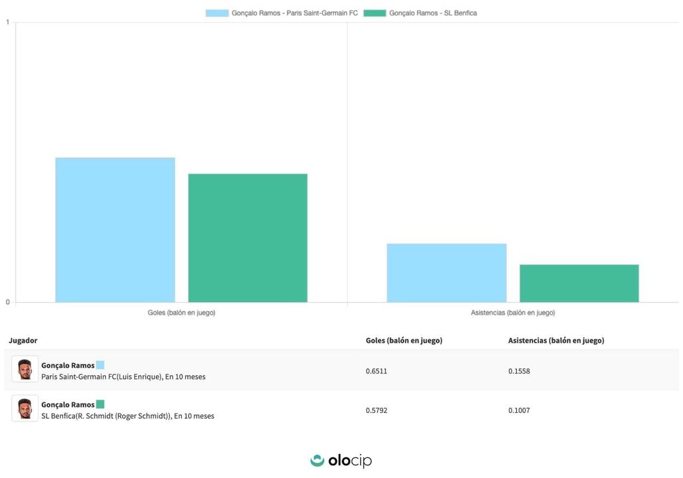Click the Paris Saint-Germain legend color box

pyautogui.click(x=217, y=13)
